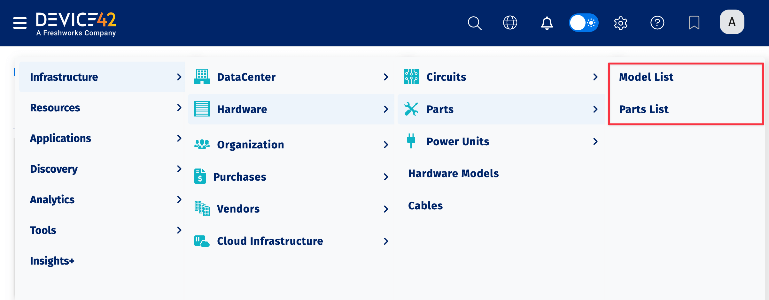This screenshot has width=769, height=300.
Task: Click the hamburger menu icon
Action: pos(19,23)
